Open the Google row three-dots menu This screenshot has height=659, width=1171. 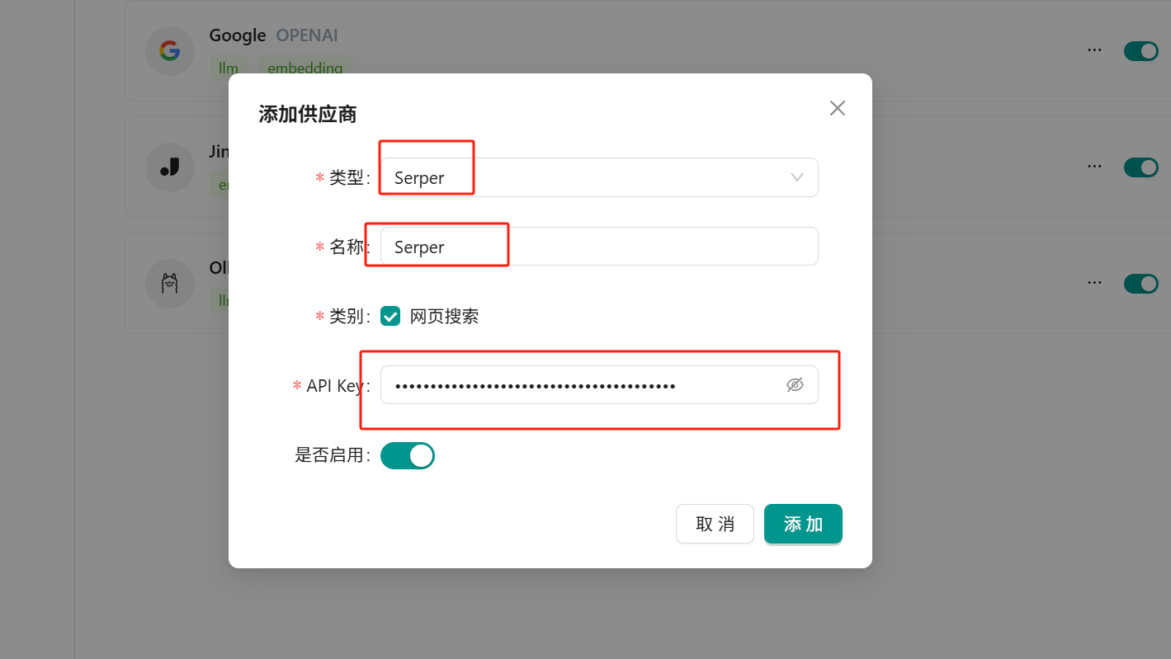tap(1094, 50)
